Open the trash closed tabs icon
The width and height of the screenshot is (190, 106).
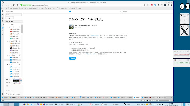(172, 97)
